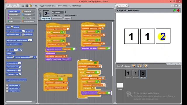Image resolution: width=187 pixels, height=105 pixels.
Task: Set rotation style to left-right flip only
Action: [x=40, y=13]
